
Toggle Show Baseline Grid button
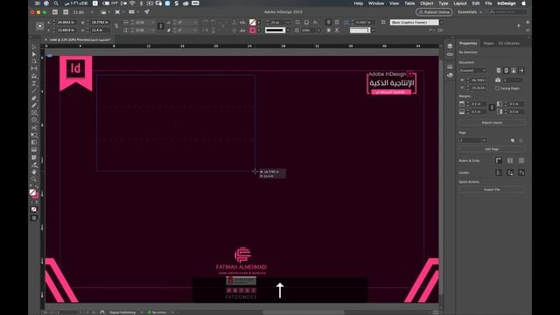point(510,161)
